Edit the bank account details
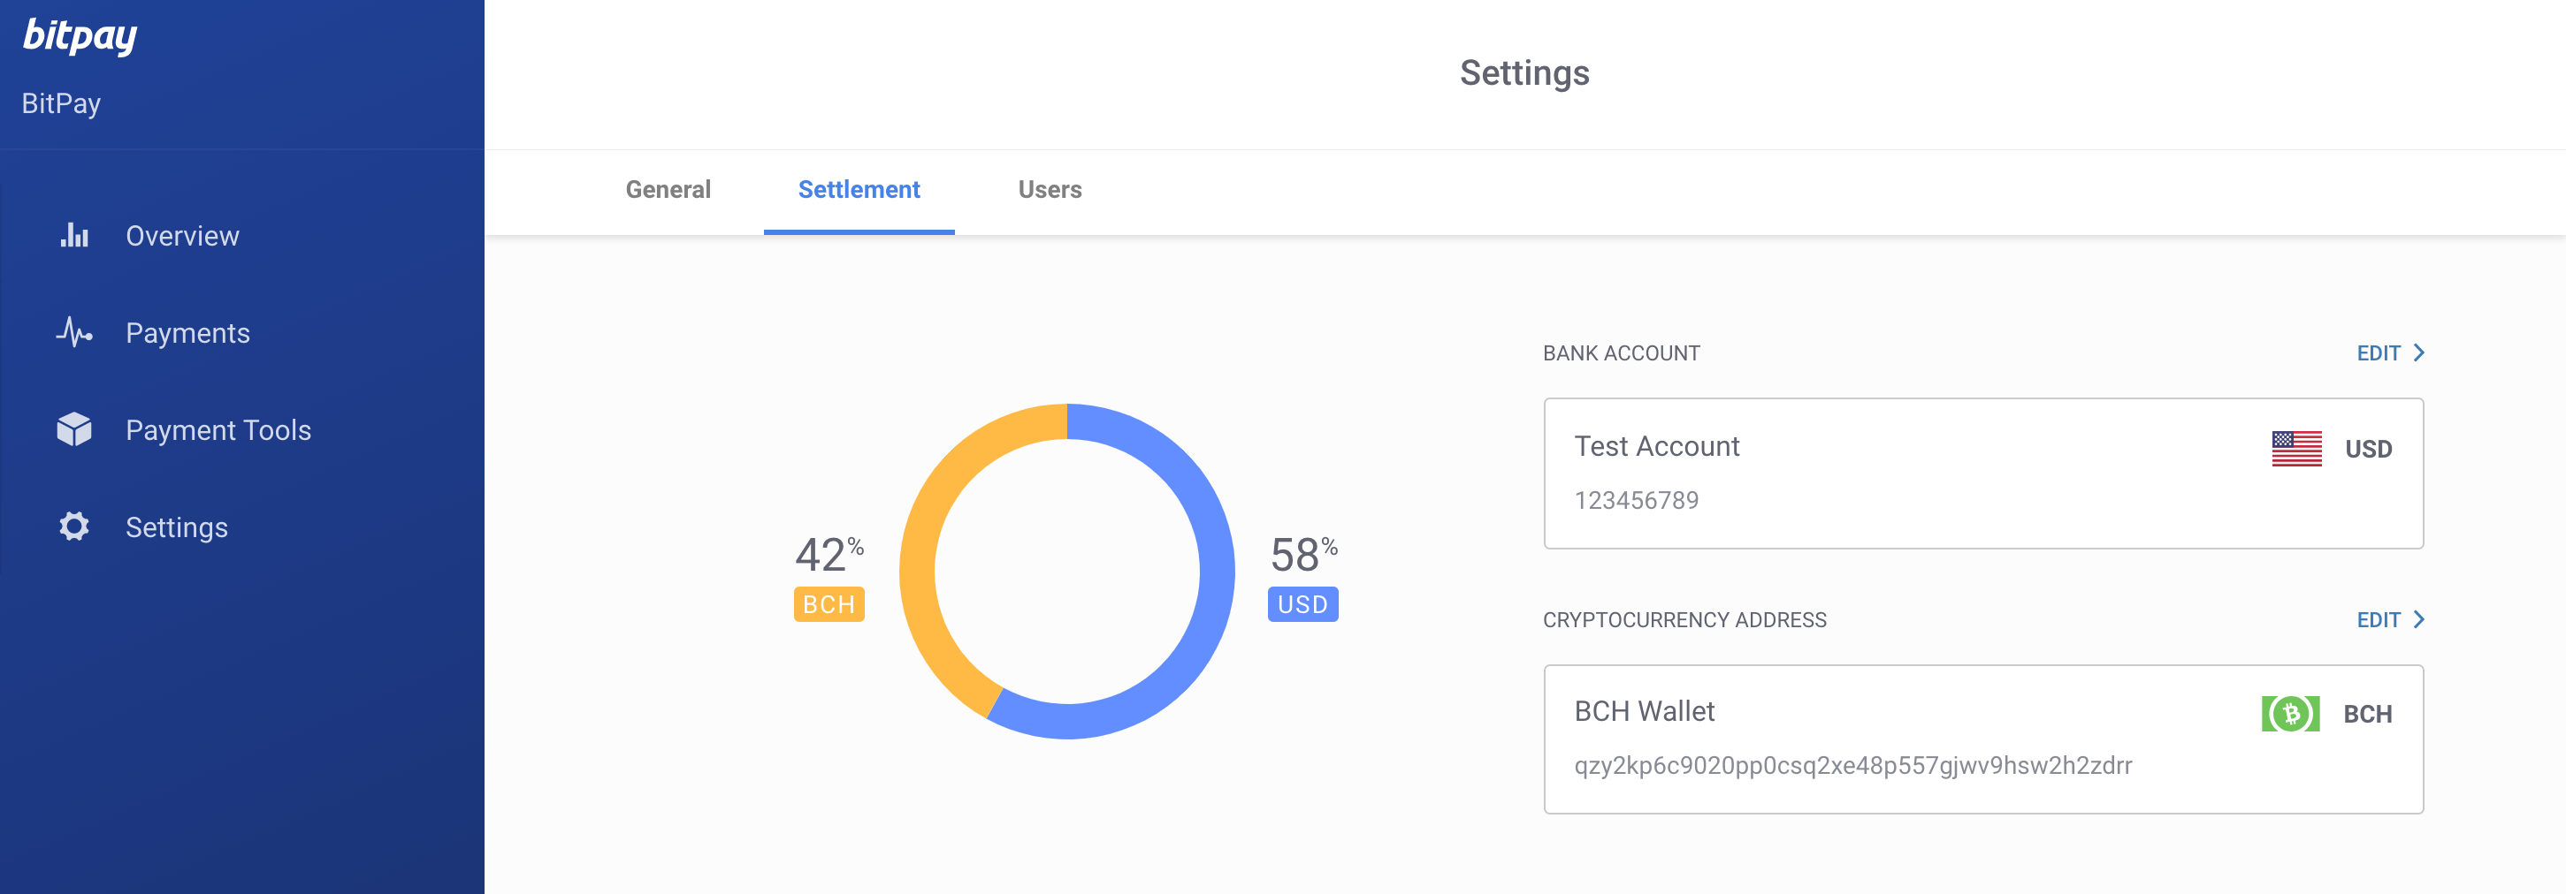The width and height of the screenshot is (2566, 894). click(x=2378, y=353)
